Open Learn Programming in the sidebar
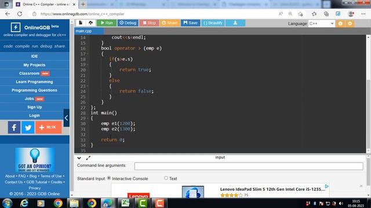The width and height of the screenshot is (371, 208). (x=35, y=82)
